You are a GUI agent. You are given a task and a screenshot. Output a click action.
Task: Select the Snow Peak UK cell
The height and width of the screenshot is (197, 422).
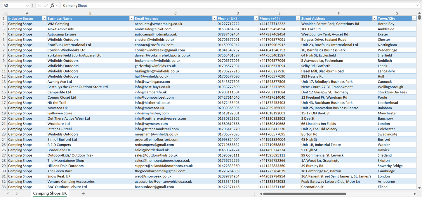tap(90, 176)
